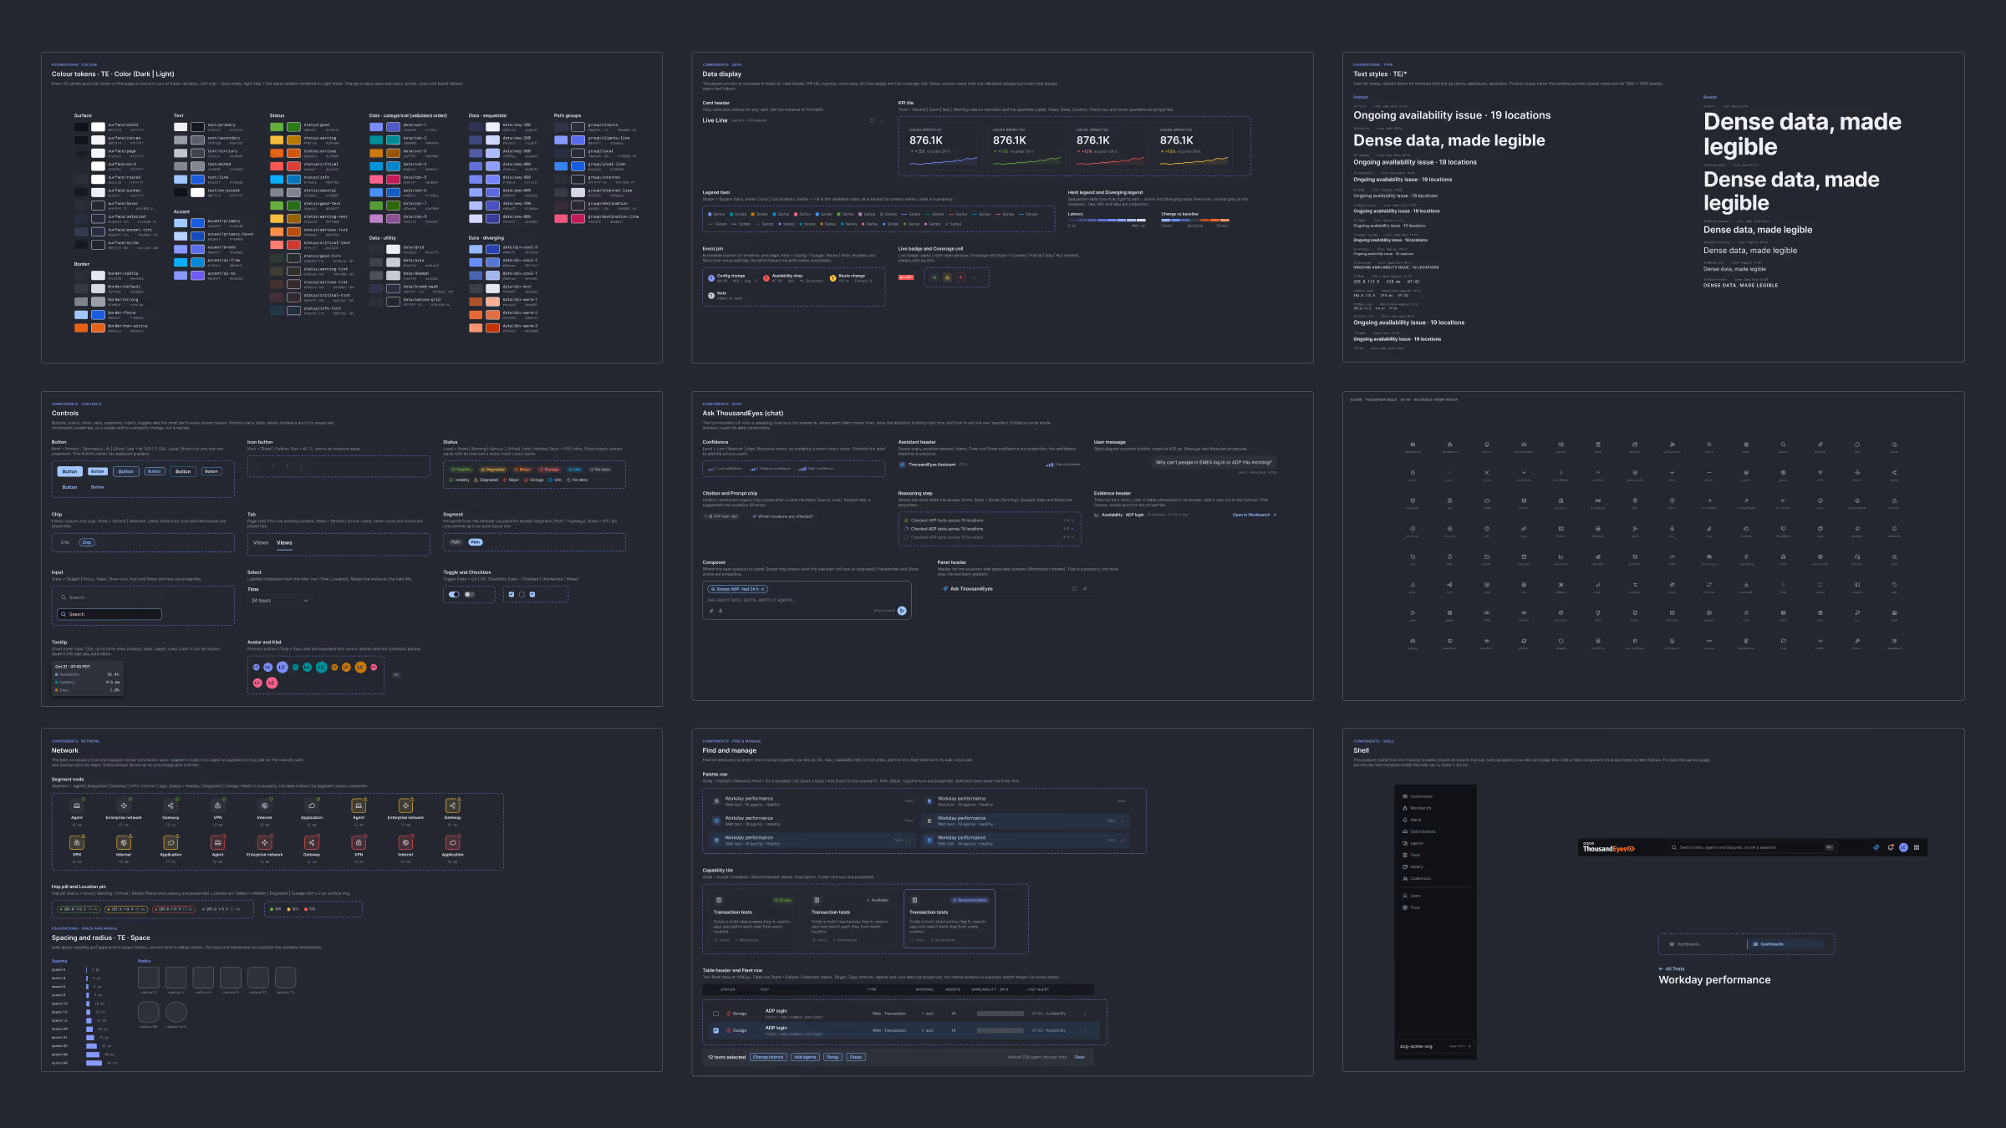Click the Retag bulk action button
2006x1128 pixels.
tap(832, 1057)
